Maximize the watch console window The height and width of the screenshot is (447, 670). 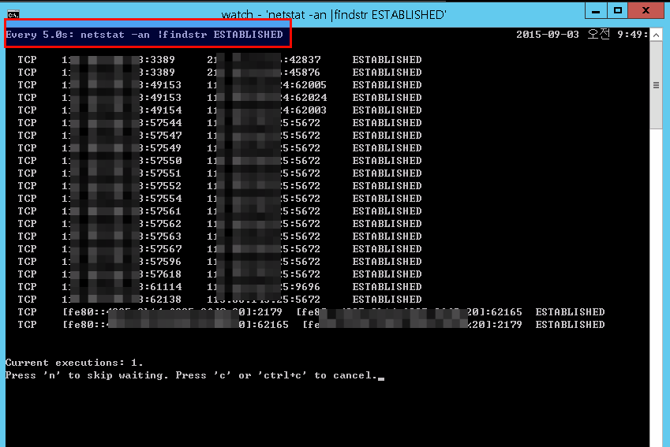[x=617, y=11]
